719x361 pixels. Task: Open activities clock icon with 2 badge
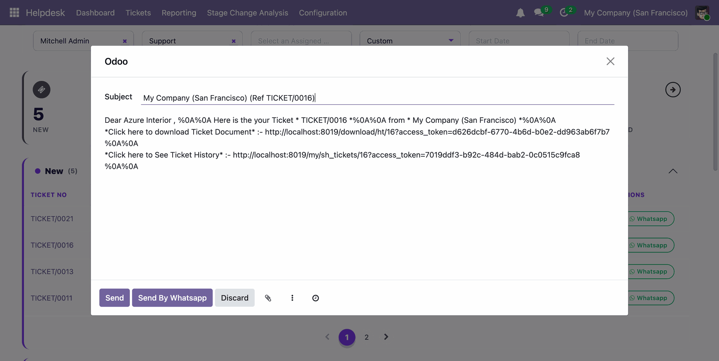[x=564, y=13]
